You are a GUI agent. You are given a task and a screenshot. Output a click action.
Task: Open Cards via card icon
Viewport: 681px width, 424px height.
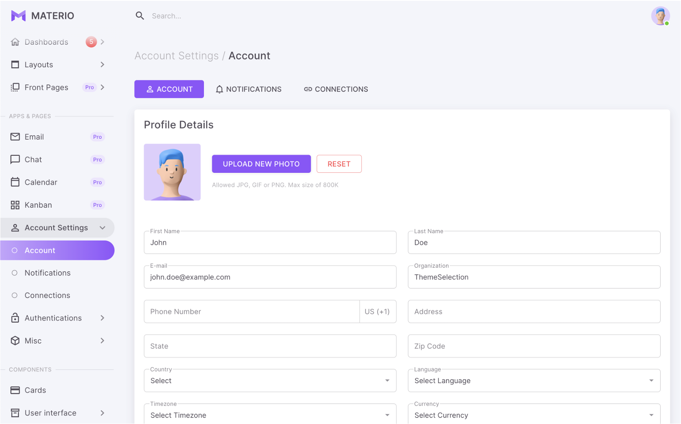coord(15,390)
